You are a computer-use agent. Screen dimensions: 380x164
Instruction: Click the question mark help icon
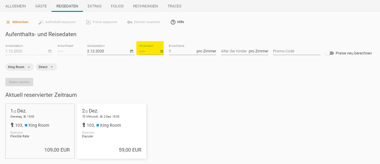[173, 22]
